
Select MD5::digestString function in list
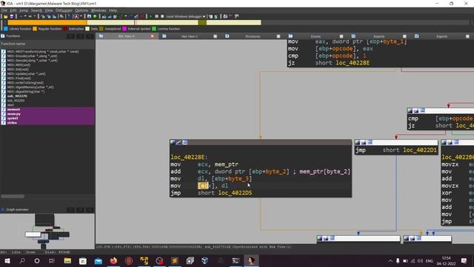click(x=26, y=91)
